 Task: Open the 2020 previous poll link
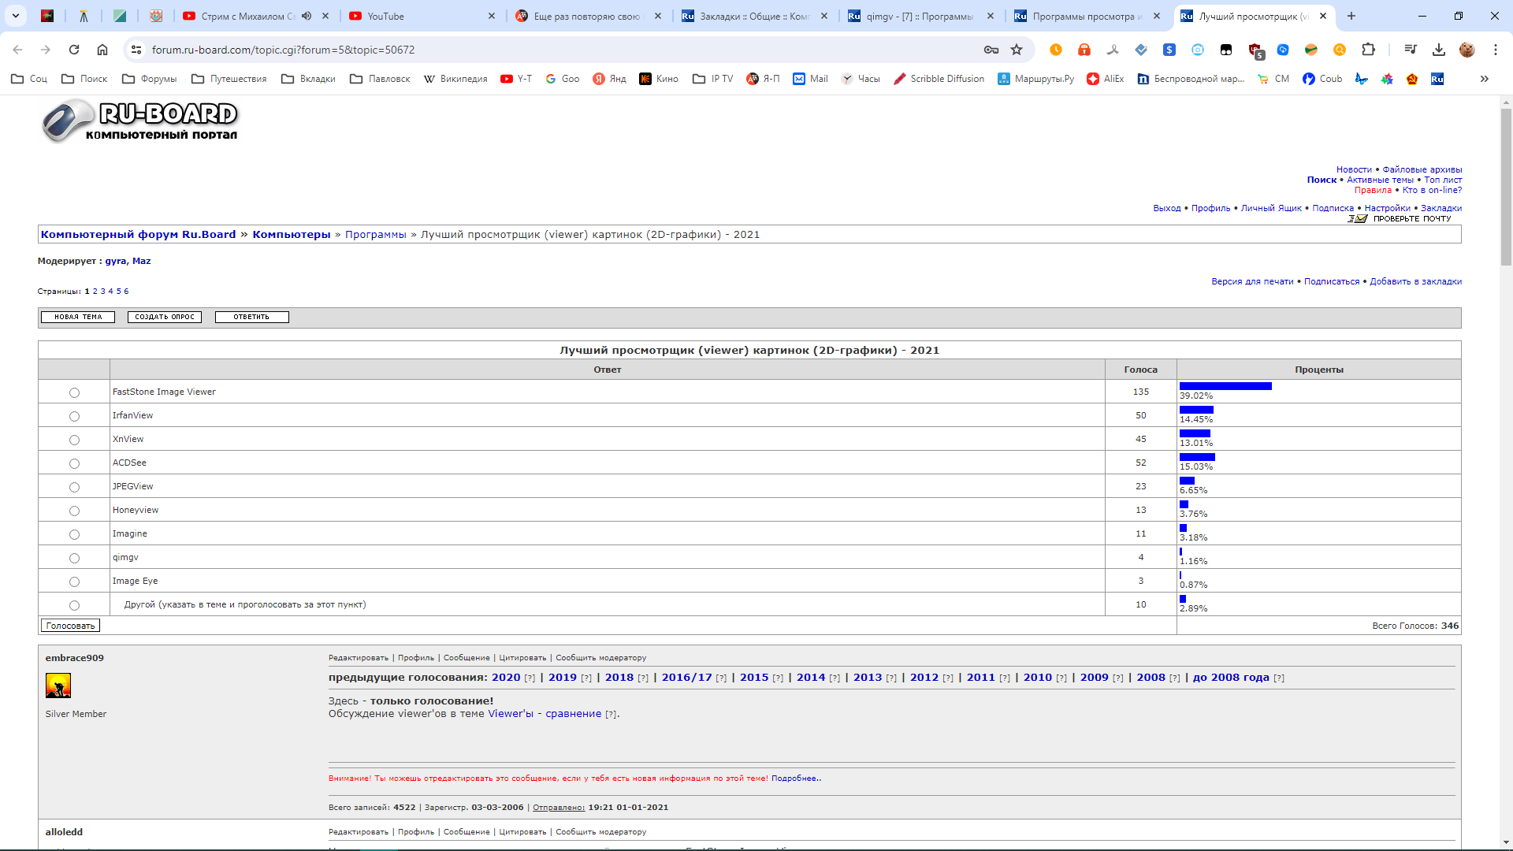506,678
